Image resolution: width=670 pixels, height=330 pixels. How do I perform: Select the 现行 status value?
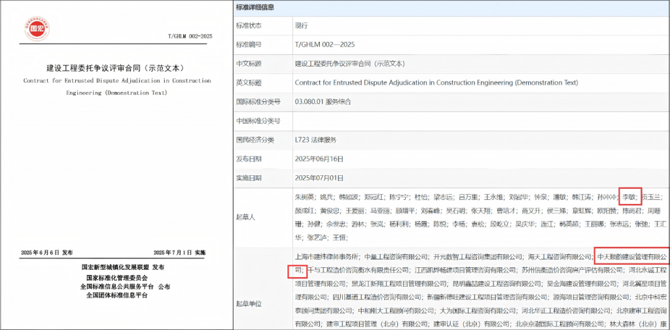tap(301, 25)
